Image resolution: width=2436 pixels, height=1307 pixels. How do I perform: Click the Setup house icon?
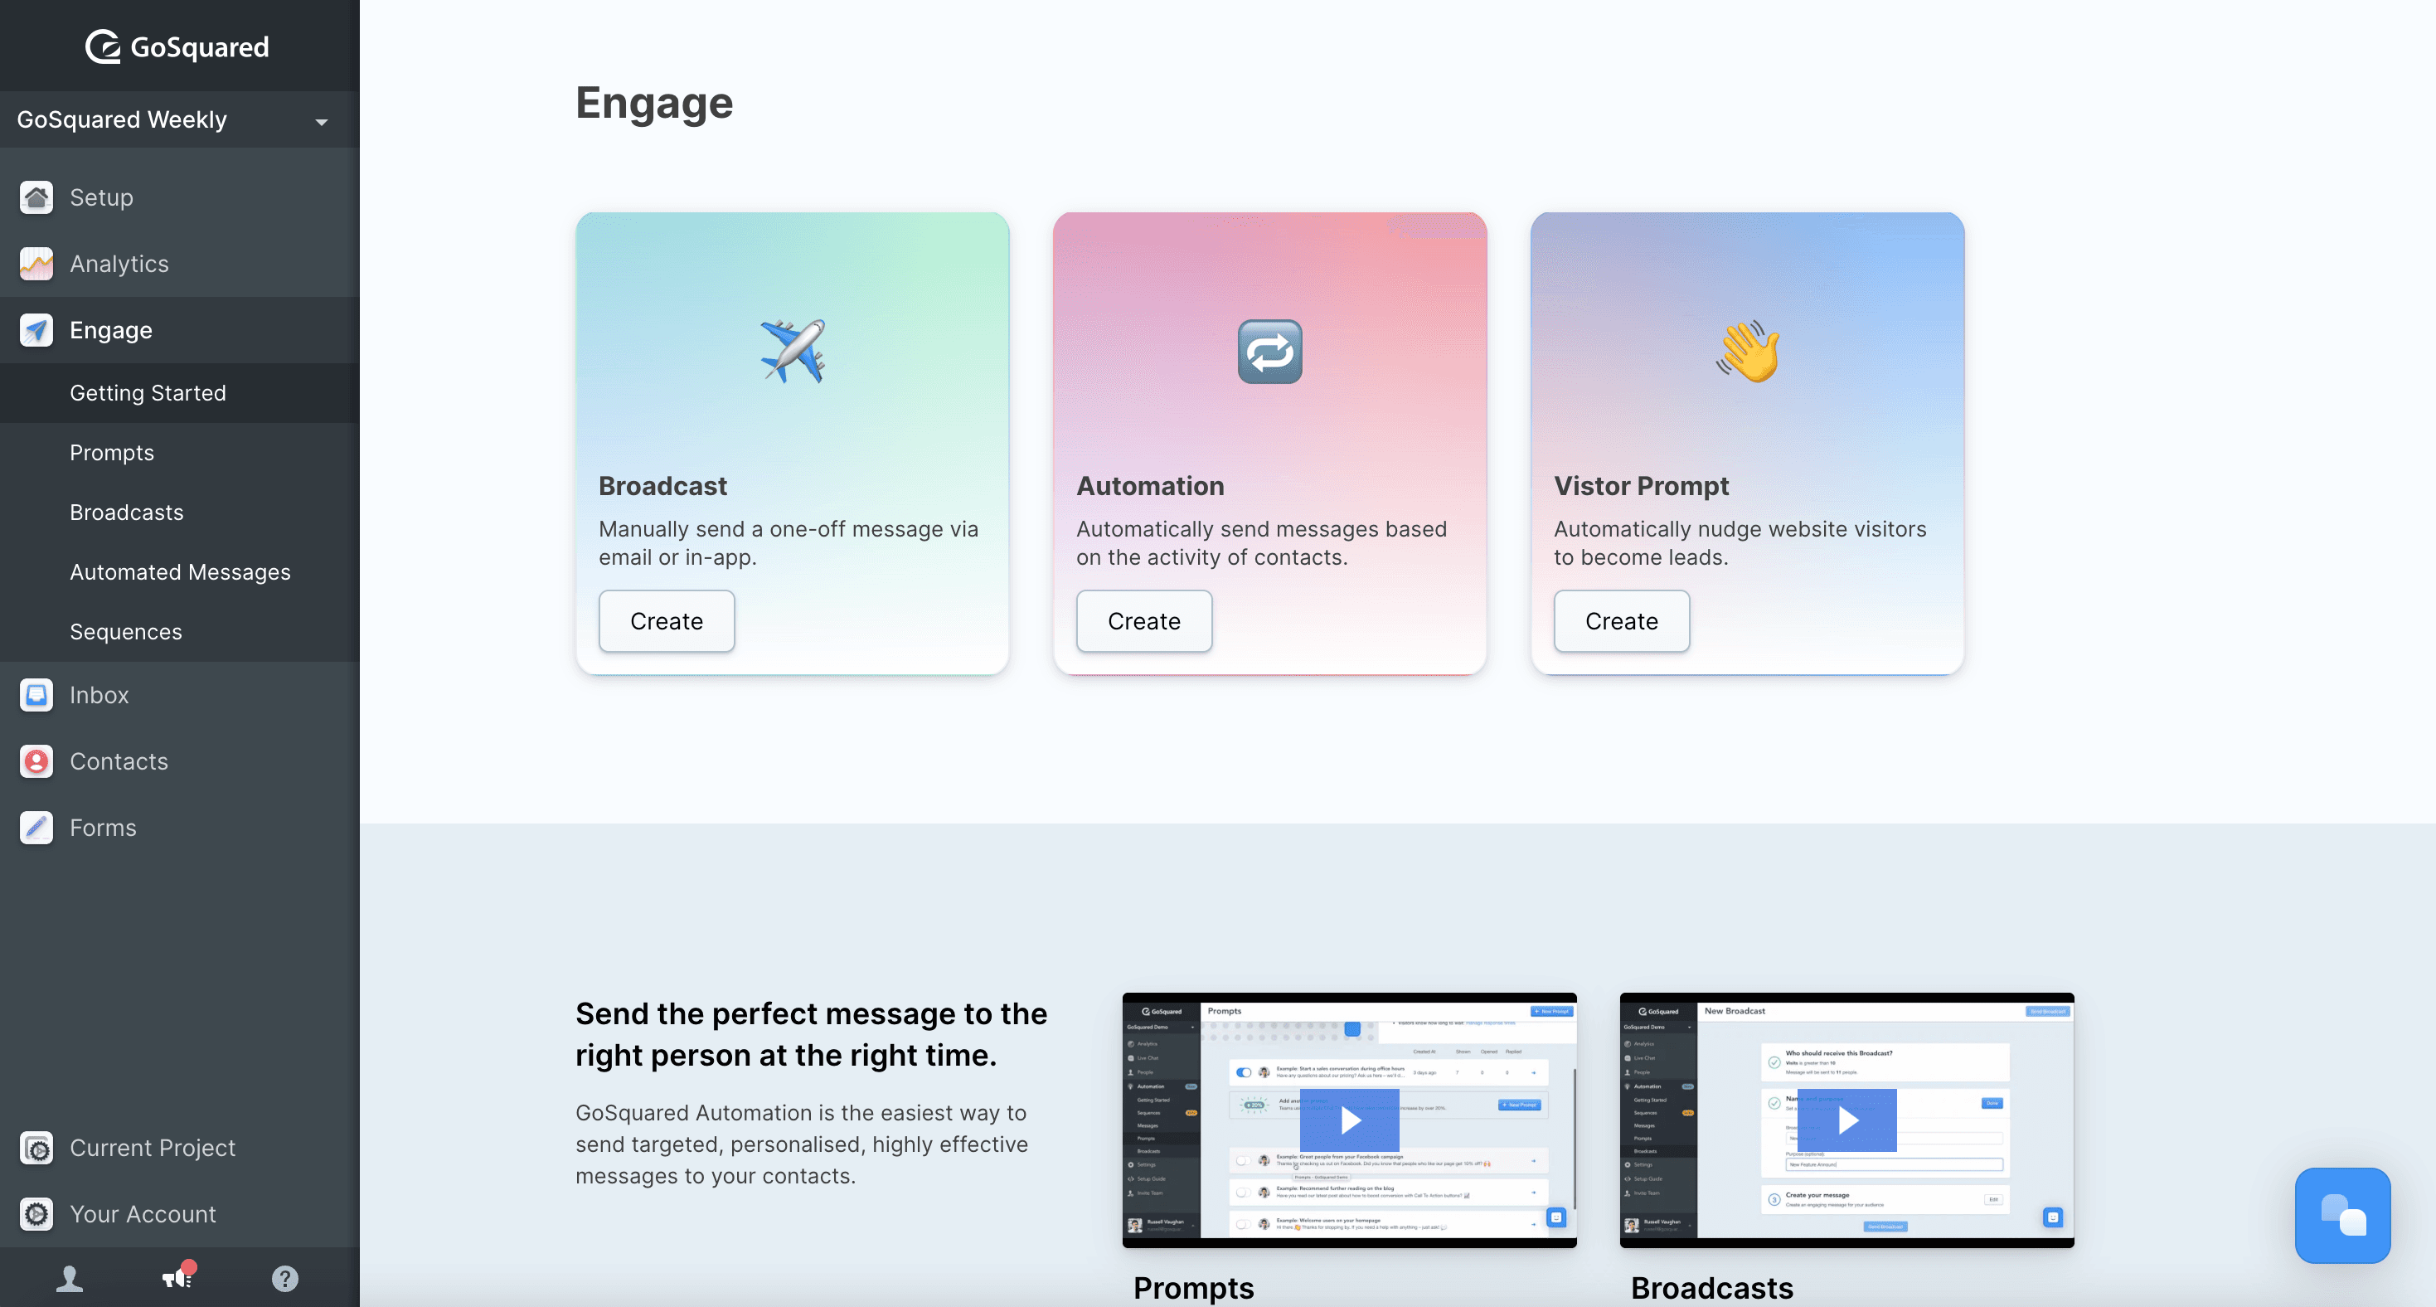(x=36, y=197)
